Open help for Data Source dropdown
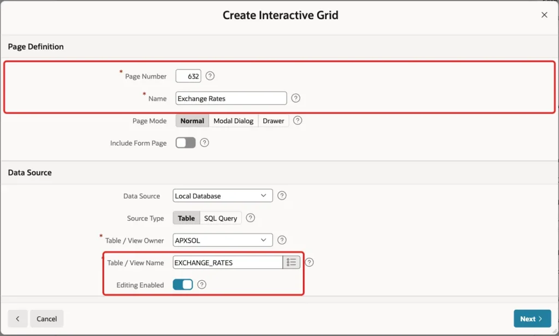Viewport: 559px width, 336px height. (x=282, y=196)
